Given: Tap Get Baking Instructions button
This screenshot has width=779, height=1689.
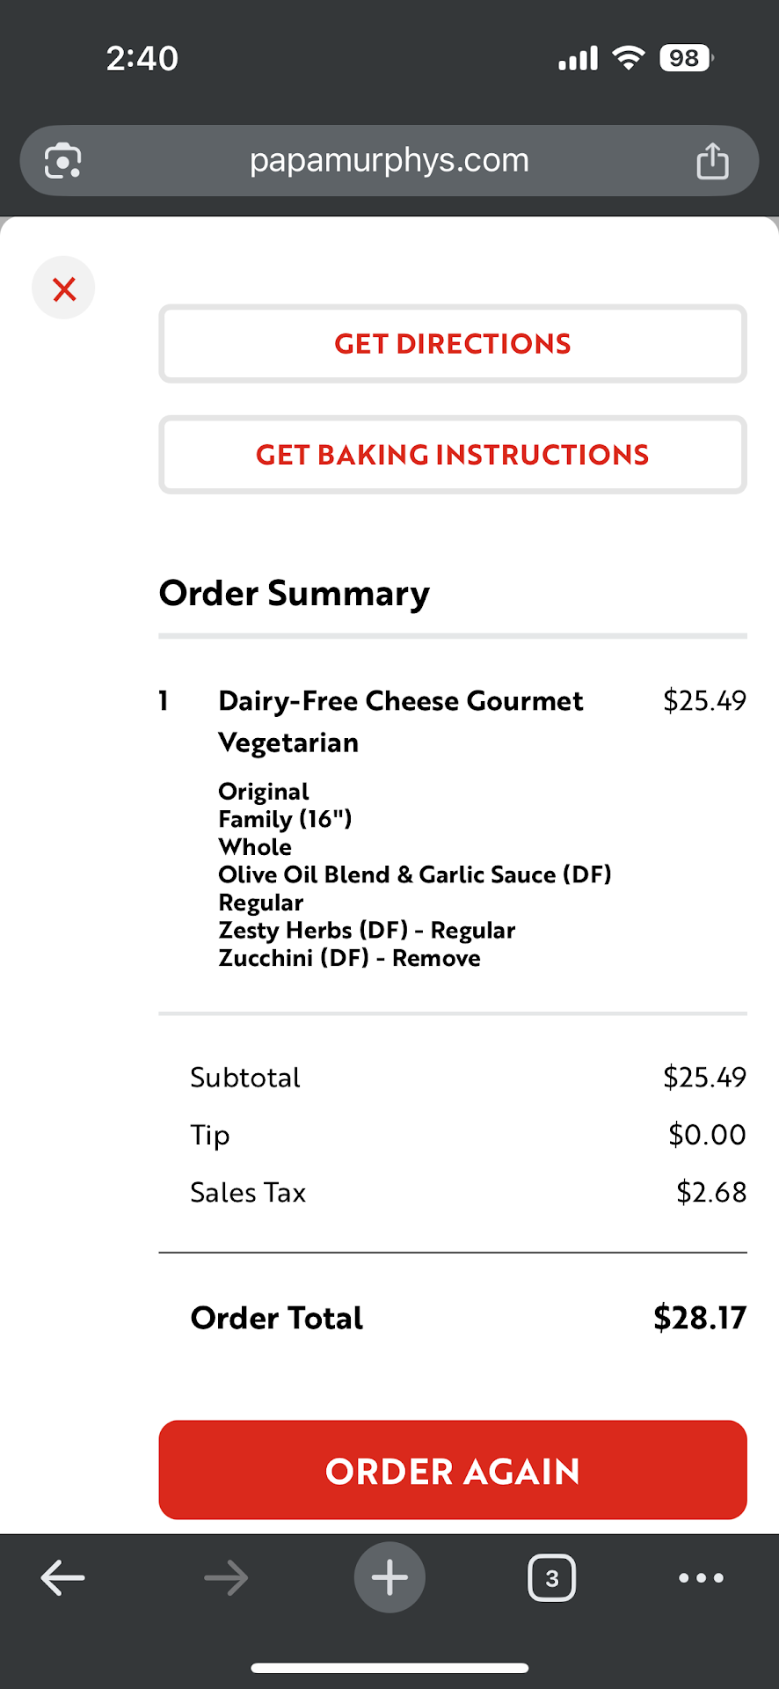Looking at the screenshot, I should click(453, 455).
